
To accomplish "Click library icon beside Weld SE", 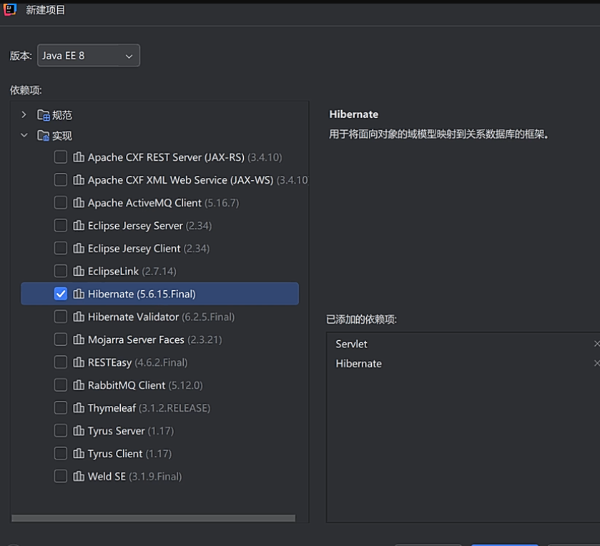I will [x=79, y=476].
